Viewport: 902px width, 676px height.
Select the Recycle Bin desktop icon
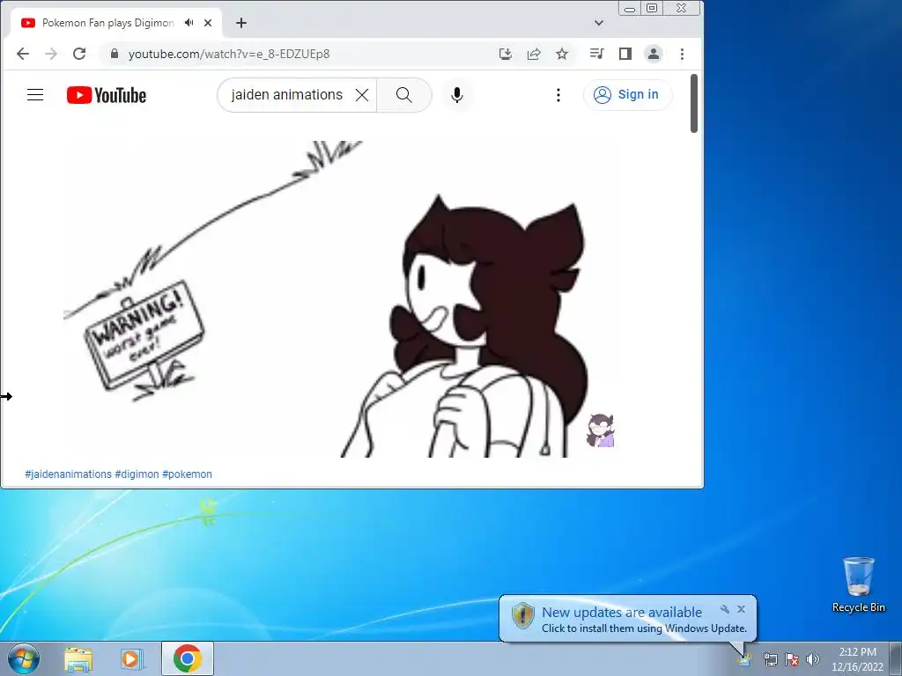[858, 584]
